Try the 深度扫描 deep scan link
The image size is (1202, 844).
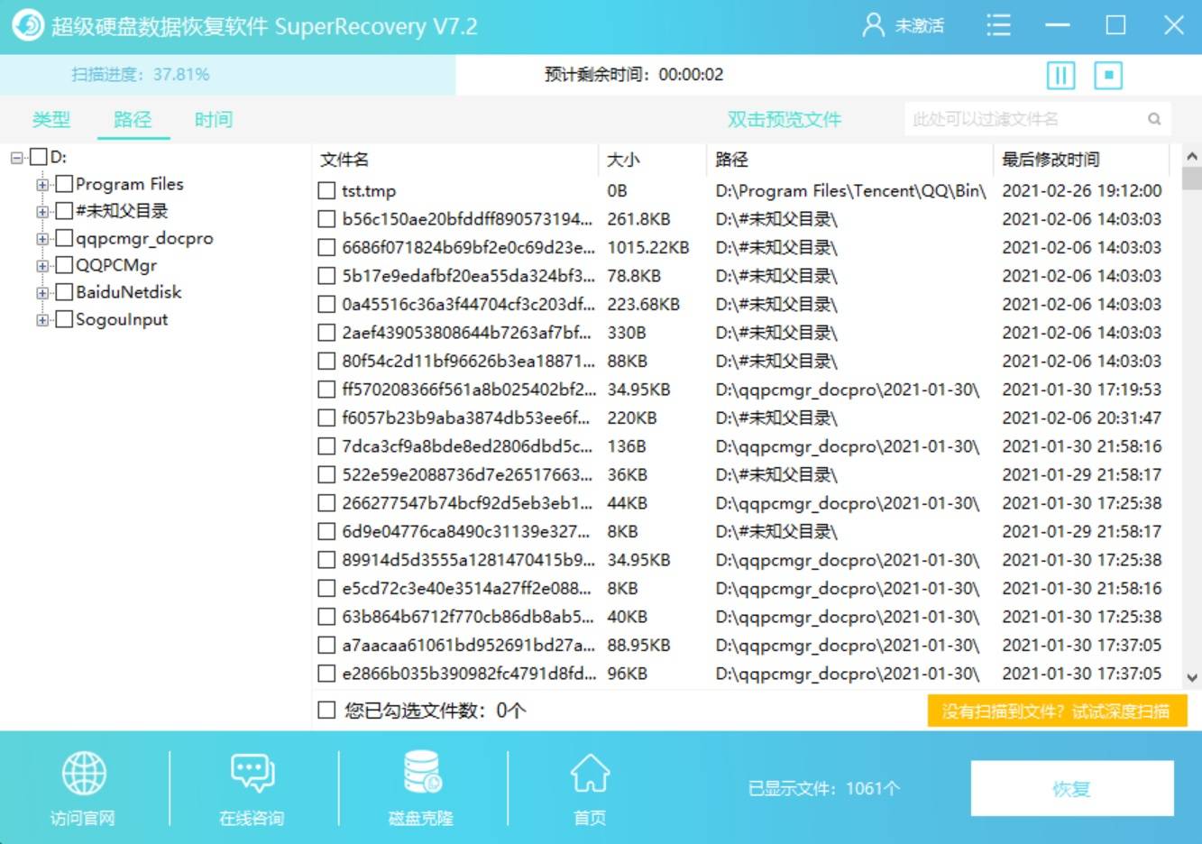[x=1058, y=711]
